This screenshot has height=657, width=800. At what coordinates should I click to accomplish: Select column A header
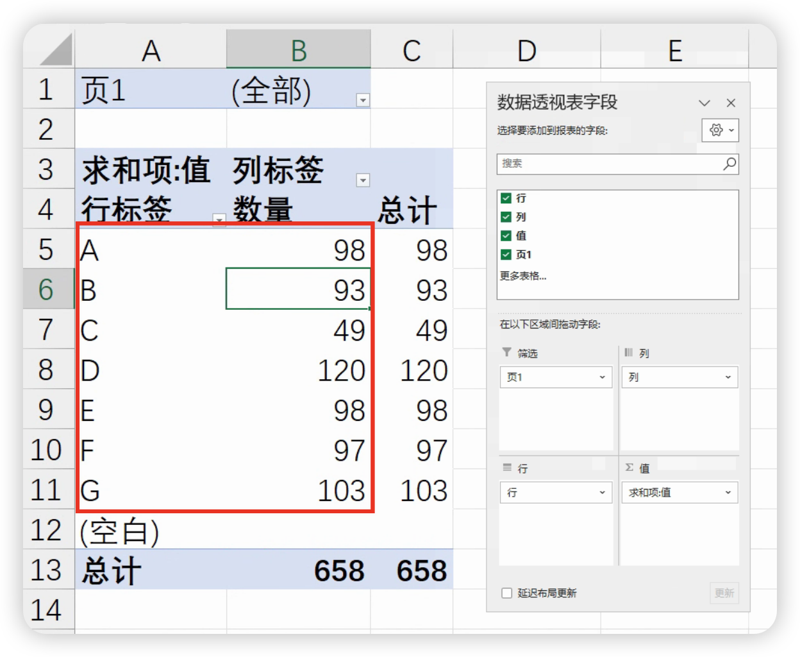pyautogui.click(x=151, y=49)
